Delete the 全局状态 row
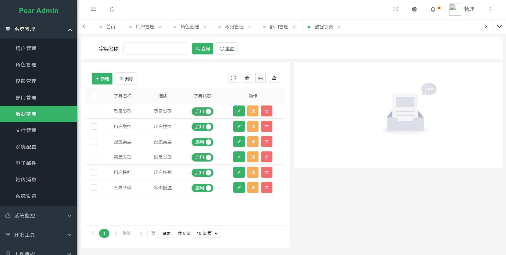 pyautogui.click(x=267, y=187)
